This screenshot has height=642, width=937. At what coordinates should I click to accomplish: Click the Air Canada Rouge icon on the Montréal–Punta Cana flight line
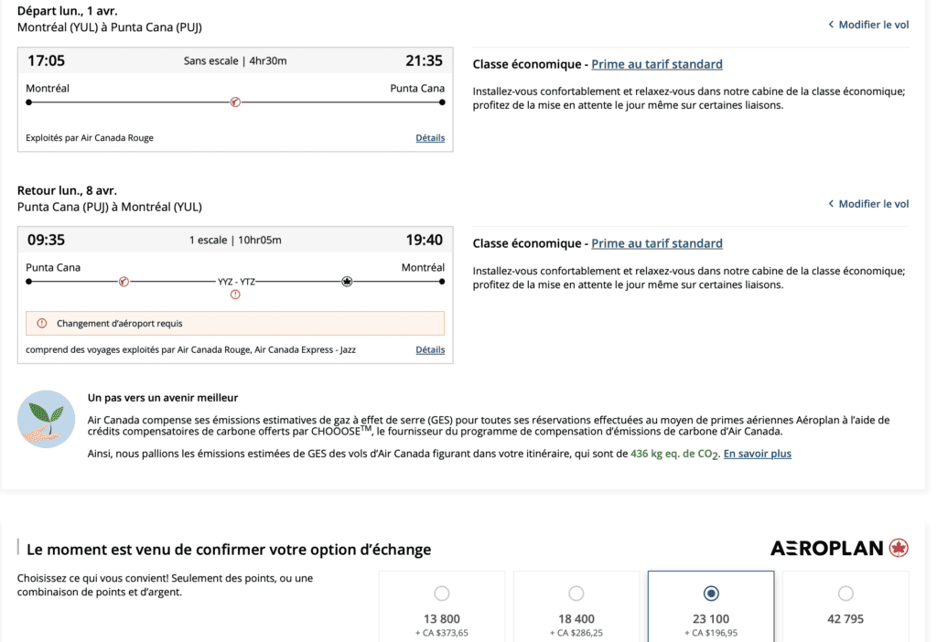pos(235,102)
